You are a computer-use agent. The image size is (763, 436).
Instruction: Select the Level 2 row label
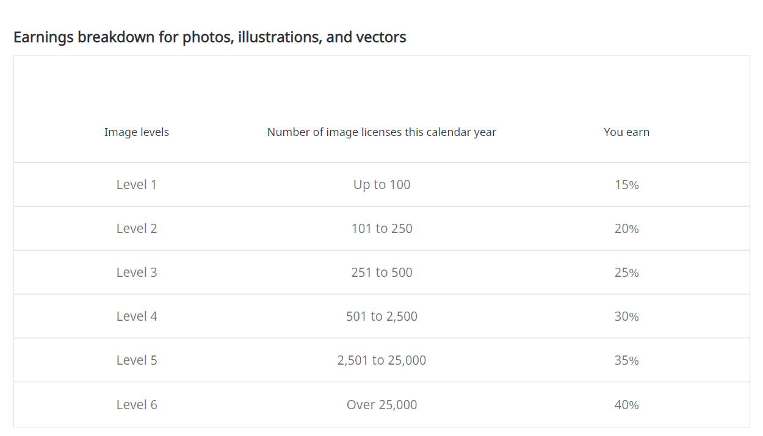pos(137,229)
